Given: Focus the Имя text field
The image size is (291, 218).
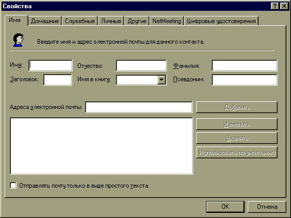Looking at the screenshot, I should coord(50,65).
